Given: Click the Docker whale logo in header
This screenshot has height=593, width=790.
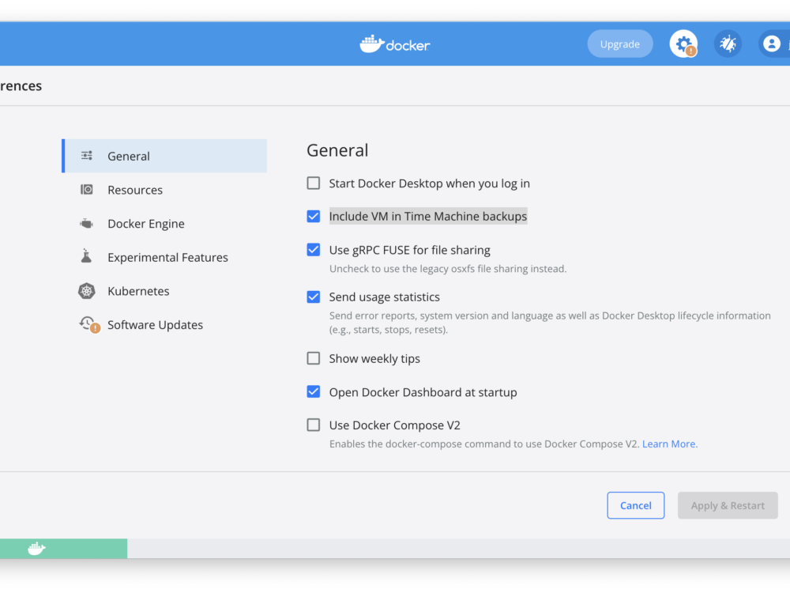Looking at the screenshot, I should [x=395, y=44].
